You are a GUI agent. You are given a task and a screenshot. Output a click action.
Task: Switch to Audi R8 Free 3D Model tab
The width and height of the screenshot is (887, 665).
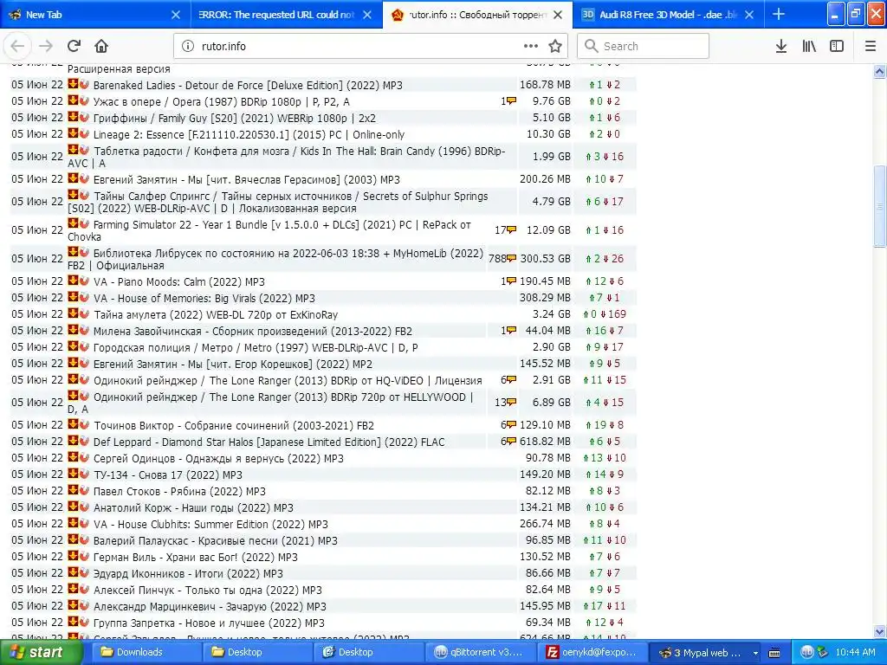pyautogui.click(x=668, y=14)
